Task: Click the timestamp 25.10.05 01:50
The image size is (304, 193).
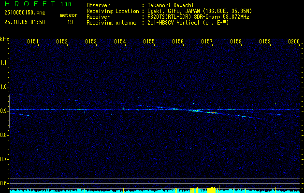Action: click(x=25, y=22)
